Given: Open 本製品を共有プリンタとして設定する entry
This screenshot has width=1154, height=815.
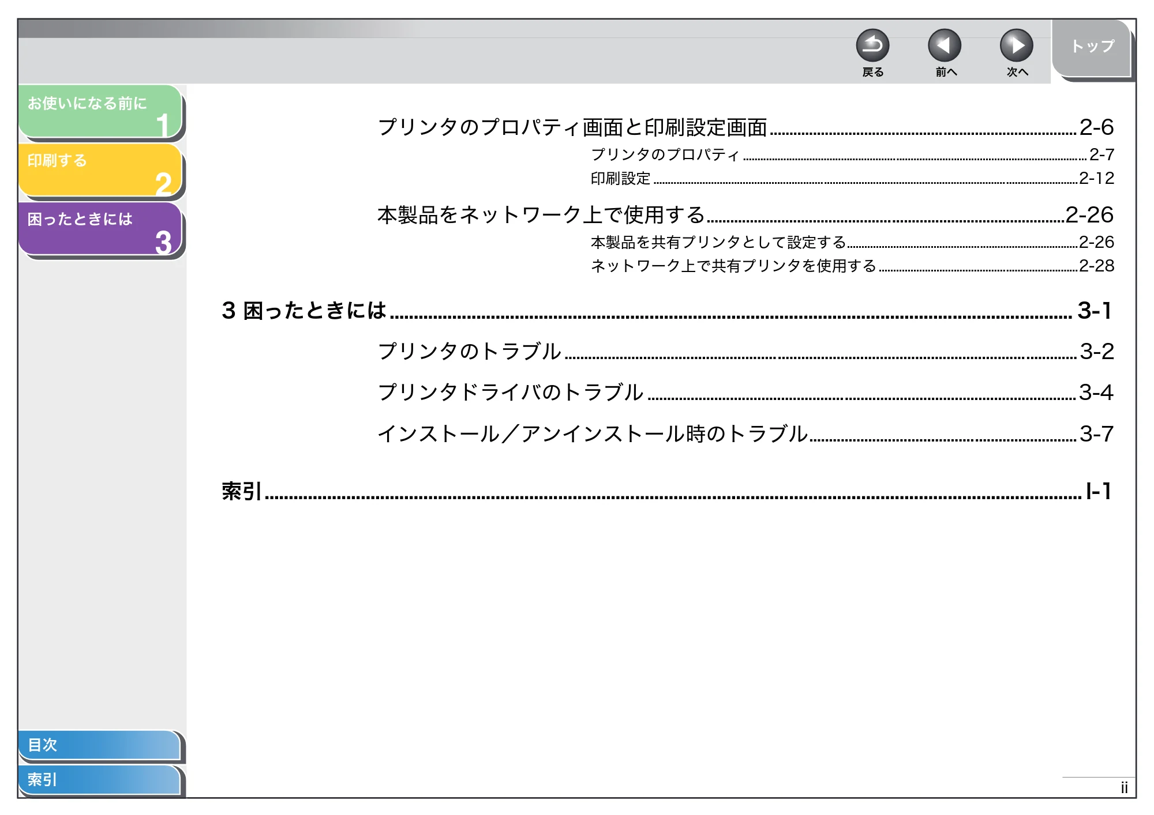Looking at the screenshot, I should (852, 242).
